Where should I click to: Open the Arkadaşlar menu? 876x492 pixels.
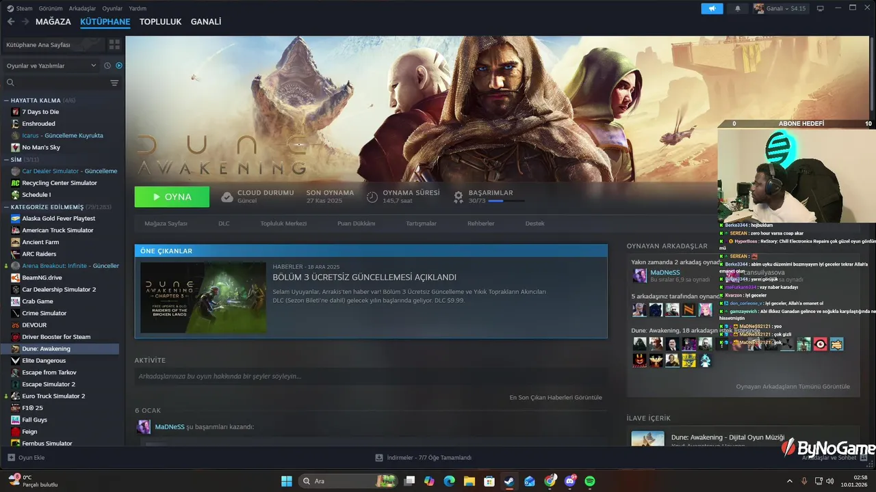(83, 8)
